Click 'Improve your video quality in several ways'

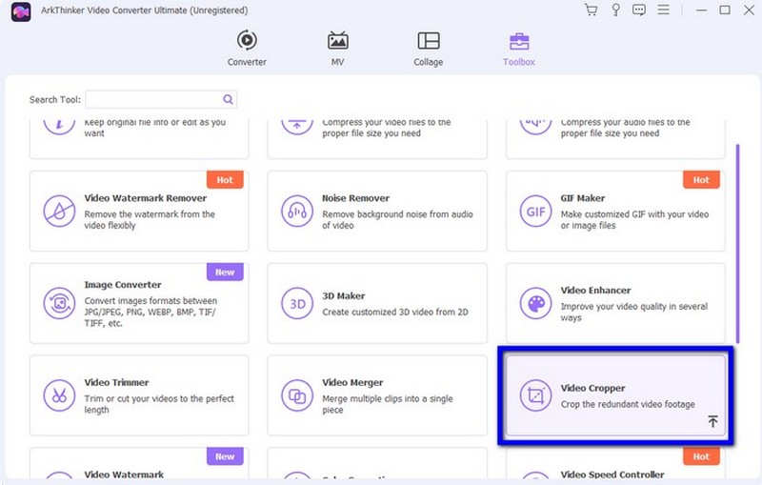pos(633,312)
